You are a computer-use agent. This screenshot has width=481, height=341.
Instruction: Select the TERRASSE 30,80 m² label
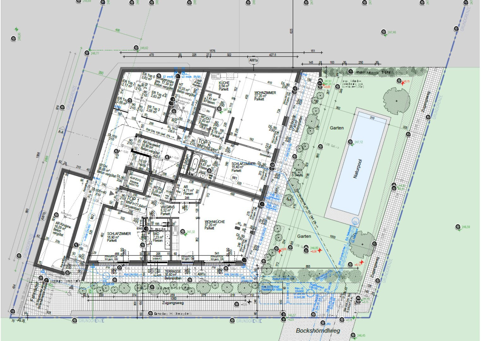173,275
